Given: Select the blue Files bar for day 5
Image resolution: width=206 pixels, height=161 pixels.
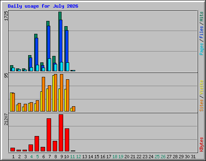Looking at the screenshot, I should point(37,54).
